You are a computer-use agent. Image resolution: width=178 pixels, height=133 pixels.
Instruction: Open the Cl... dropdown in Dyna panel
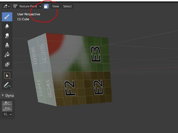point(7,114)
